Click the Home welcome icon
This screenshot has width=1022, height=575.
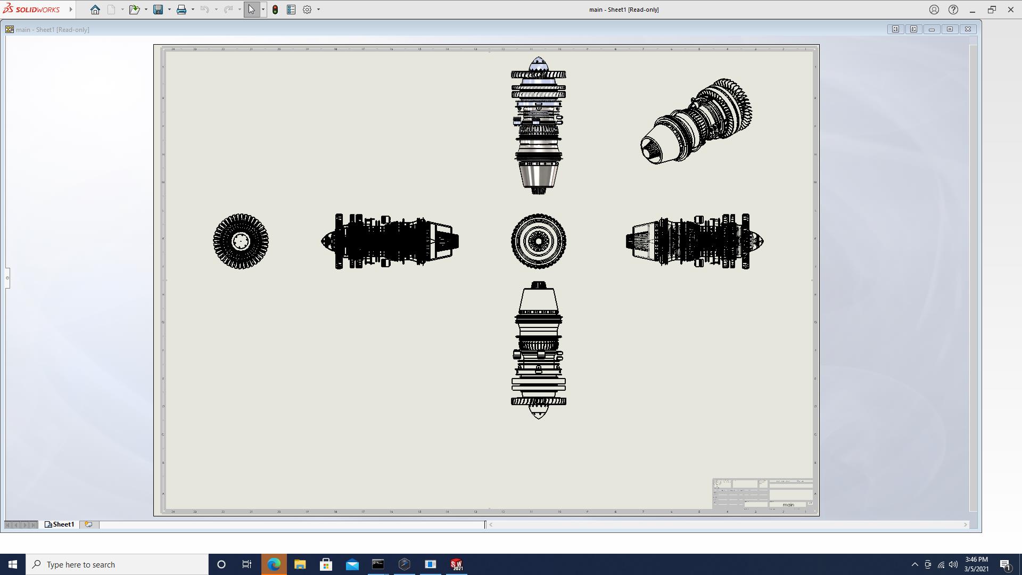[x=95, y=10]
